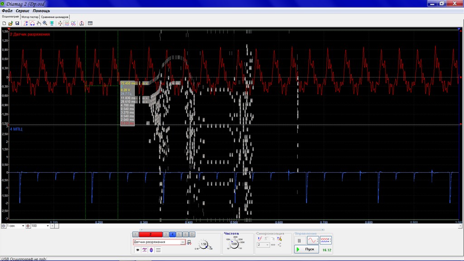Create a new file with blank page icon
This screenshot has width=464, height=261.
(4, 24)
